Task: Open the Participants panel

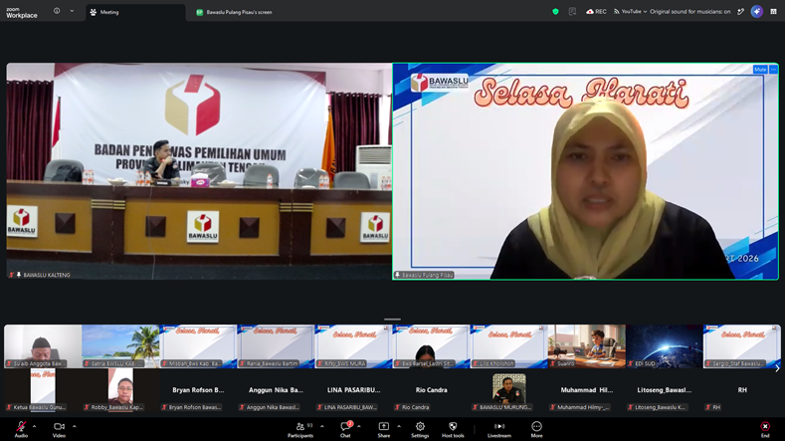Action: (300, 429)
